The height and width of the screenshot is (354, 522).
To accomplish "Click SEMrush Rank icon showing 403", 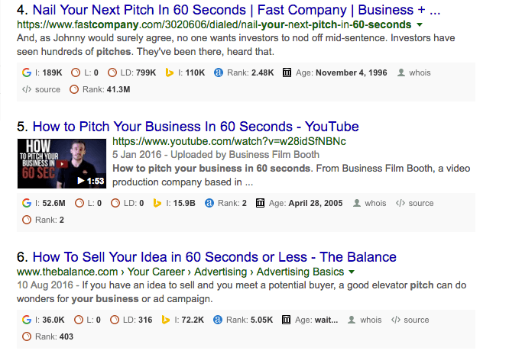I will tap(27, 336).
